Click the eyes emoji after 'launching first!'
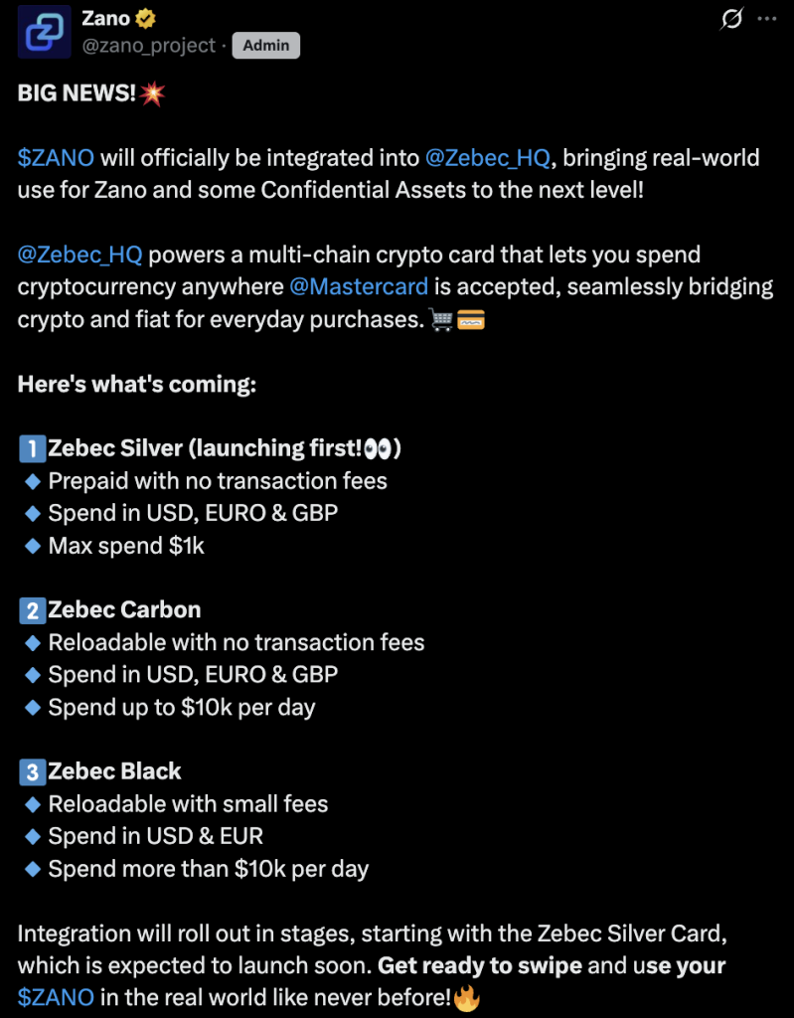The image size is (794, 1018). pyautogui.click(x=378, y=449)
